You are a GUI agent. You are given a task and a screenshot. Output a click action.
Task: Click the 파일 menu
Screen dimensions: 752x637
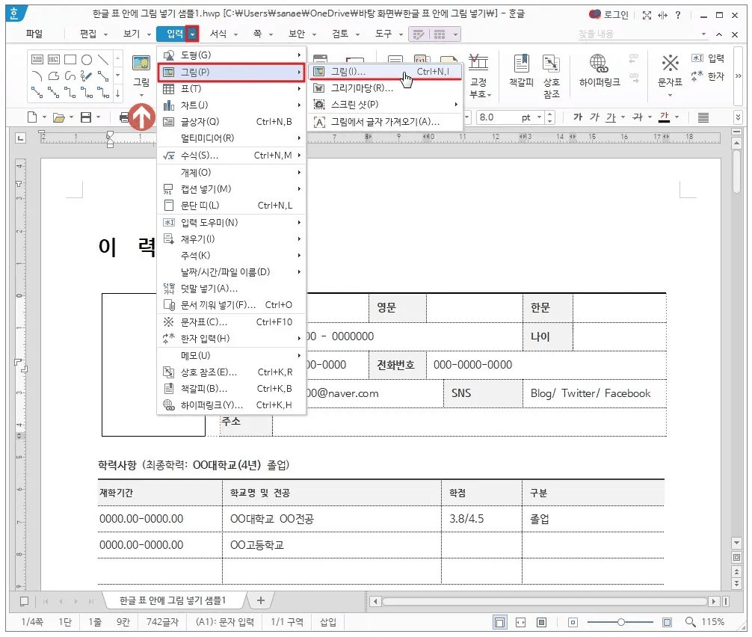point(34,34)
